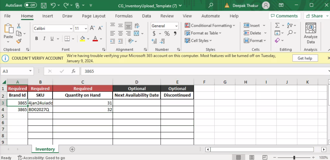Click the Paste clipboard icon

coord(8,29)
